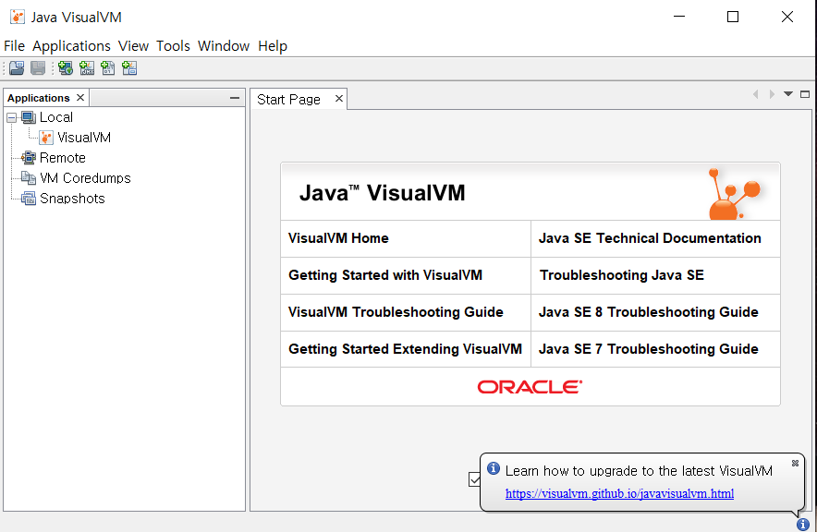Image resolution: width=817 pixels, height=532 pixels.
Task: Click the grayed Save Snapshot toolbar icon
Action: [x=38, y=68]
